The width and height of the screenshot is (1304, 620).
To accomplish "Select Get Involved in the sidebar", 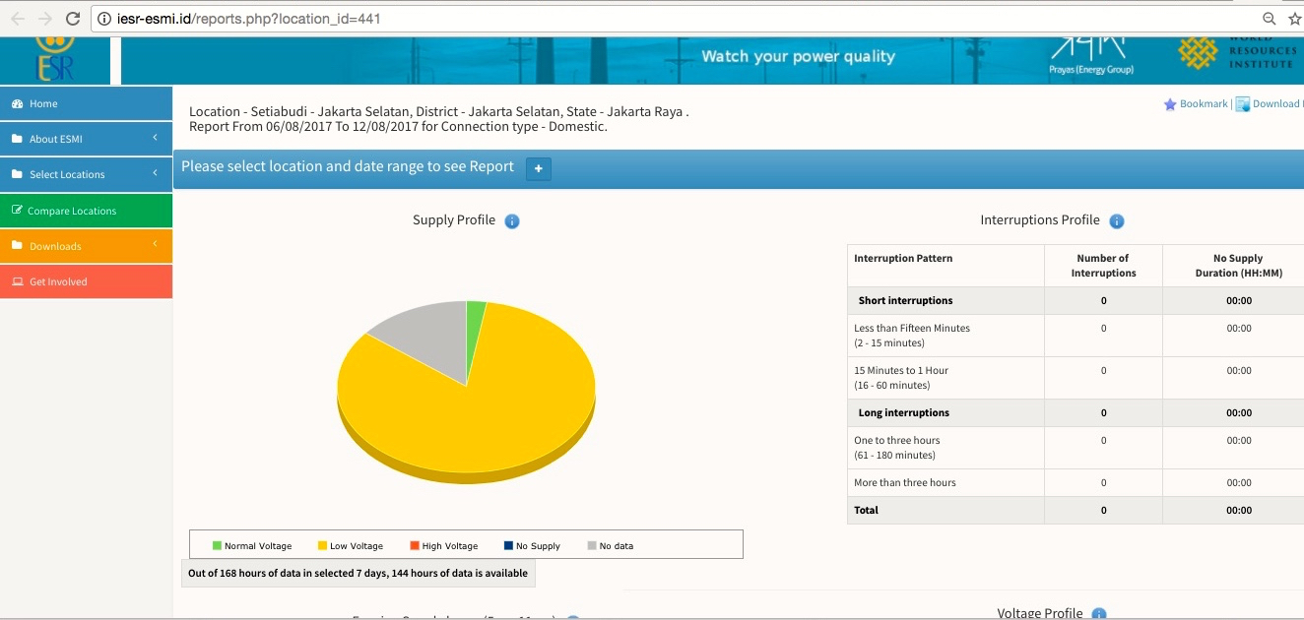I will coord(58,281).
